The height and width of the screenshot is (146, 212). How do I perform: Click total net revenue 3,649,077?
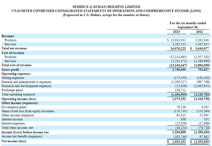click(x=202, y=49)
